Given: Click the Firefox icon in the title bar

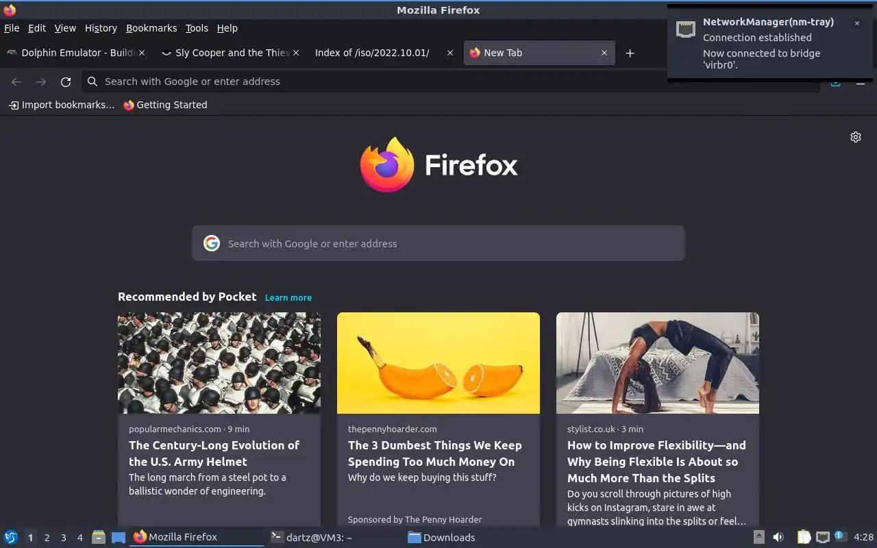Looking at the screenshot, I should tap(10, 10).
